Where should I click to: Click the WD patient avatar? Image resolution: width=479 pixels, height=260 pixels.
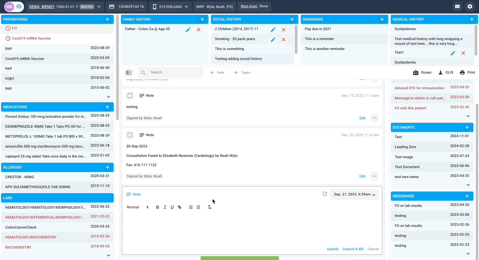tap(9, 7)
